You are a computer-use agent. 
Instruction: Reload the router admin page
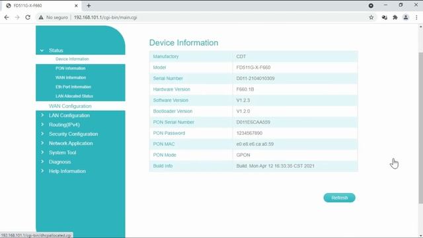click(x=28, y=17)
